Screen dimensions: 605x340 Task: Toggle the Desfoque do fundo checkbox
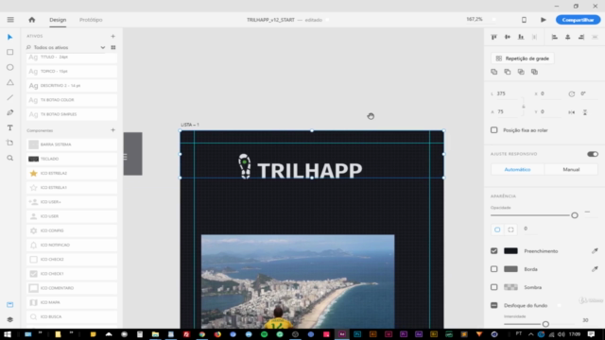pyautogui.click(x=493, y=305)
